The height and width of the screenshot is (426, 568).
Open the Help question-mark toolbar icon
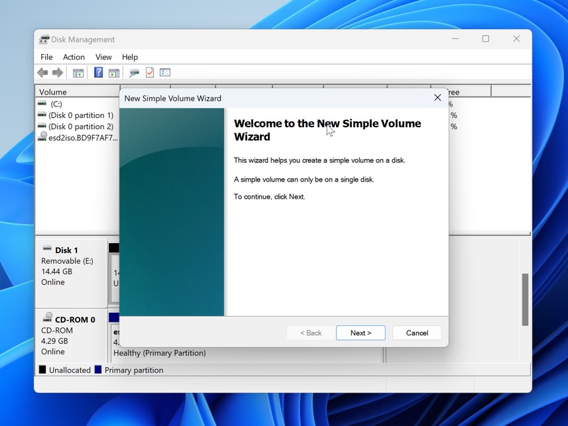point(98,72)
